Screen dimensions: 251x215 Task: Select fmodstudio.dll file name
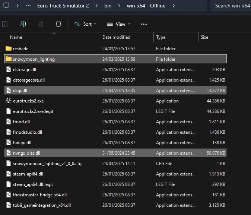point(28,132)
